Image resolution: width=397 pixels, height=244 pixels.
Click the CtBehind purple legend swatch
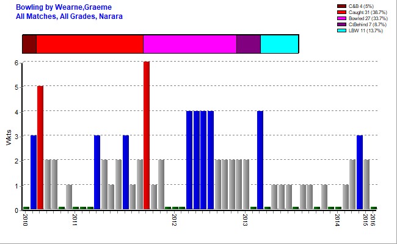[341, 24]
